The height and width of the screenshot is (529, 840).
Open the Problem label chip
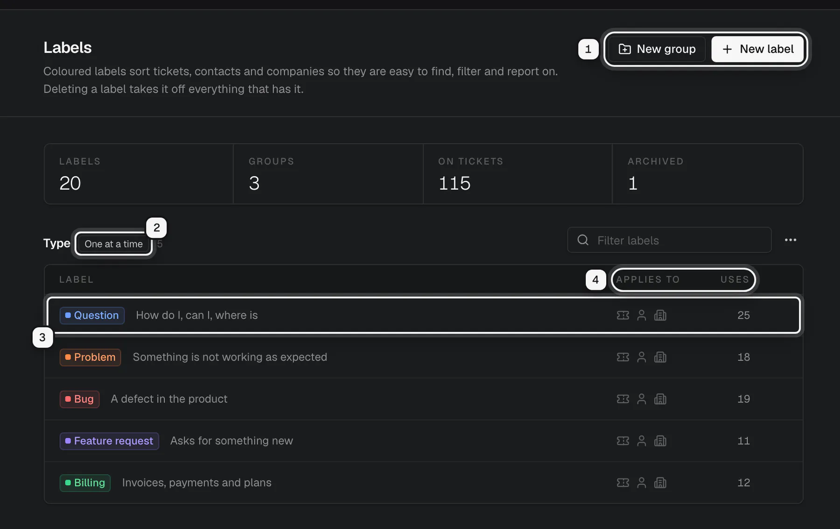coord(90,357)
